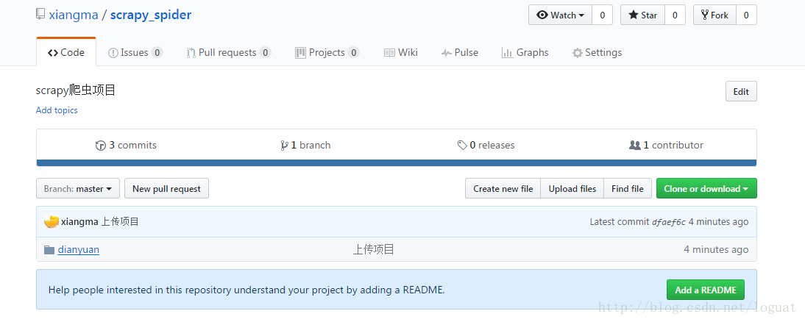Click the blue language breakdown bar
The width and height of the screenshot is (805, 322).
click(x=397, y=163)
